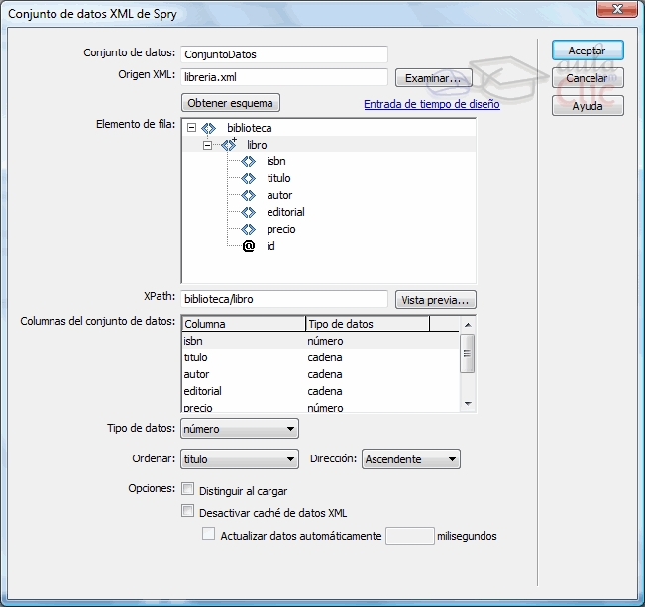The image size is (645, 607).
Task: Click the Conjunto de datos name field
Action: [x=284, y=54]
